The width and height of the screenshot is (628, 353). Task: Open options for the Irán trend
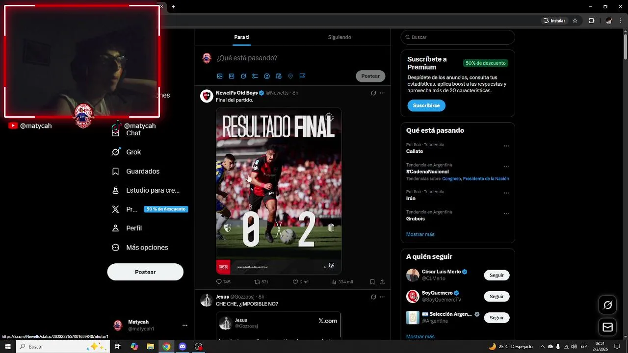(506, 193)
